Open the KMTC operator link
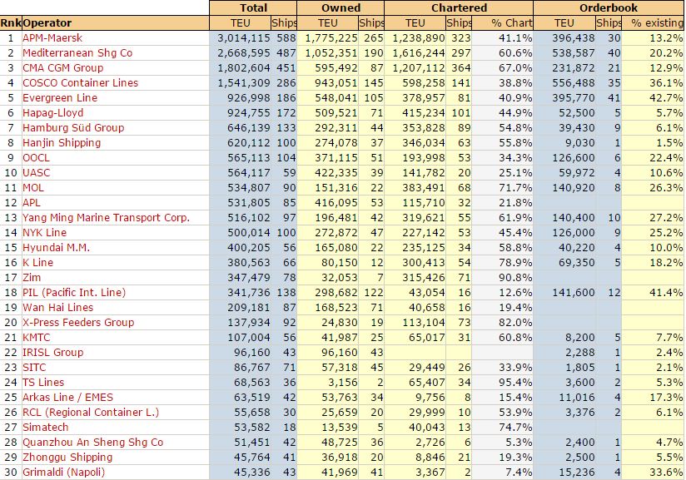The image size is (686, 480). tap(37, 338)
